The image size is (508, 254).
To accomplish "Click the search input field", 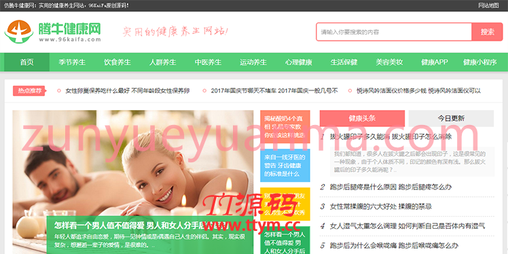I will [394, 32].
